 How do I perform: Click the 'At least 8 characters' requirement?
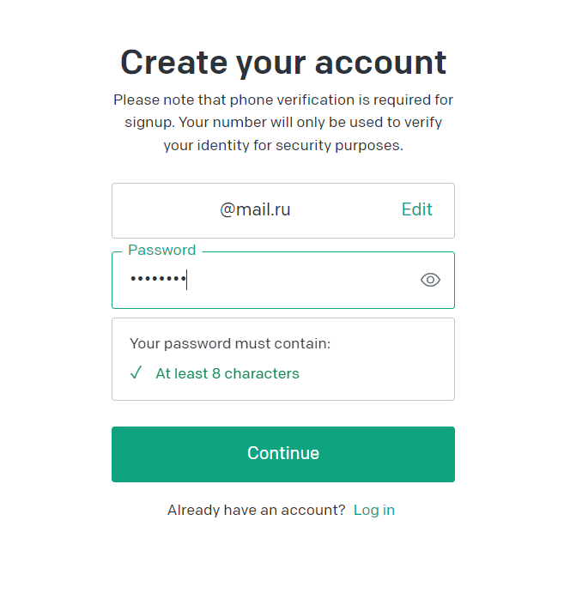[x=227, y=373]
